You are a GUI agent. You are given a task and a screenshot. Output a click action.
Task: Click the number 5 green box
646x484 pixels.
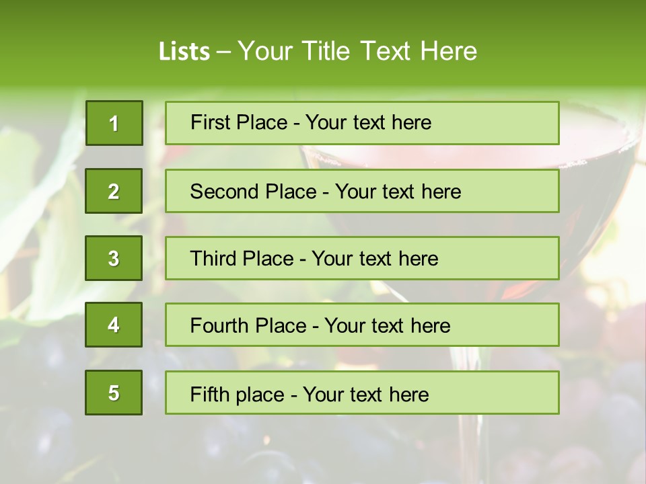114,393
